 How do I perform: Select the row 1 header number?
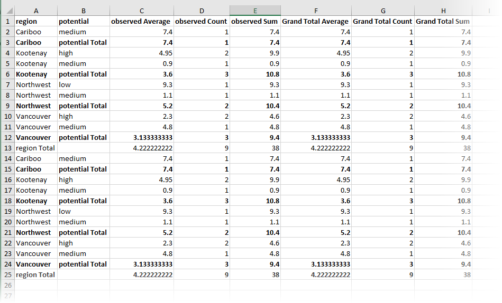7,22
